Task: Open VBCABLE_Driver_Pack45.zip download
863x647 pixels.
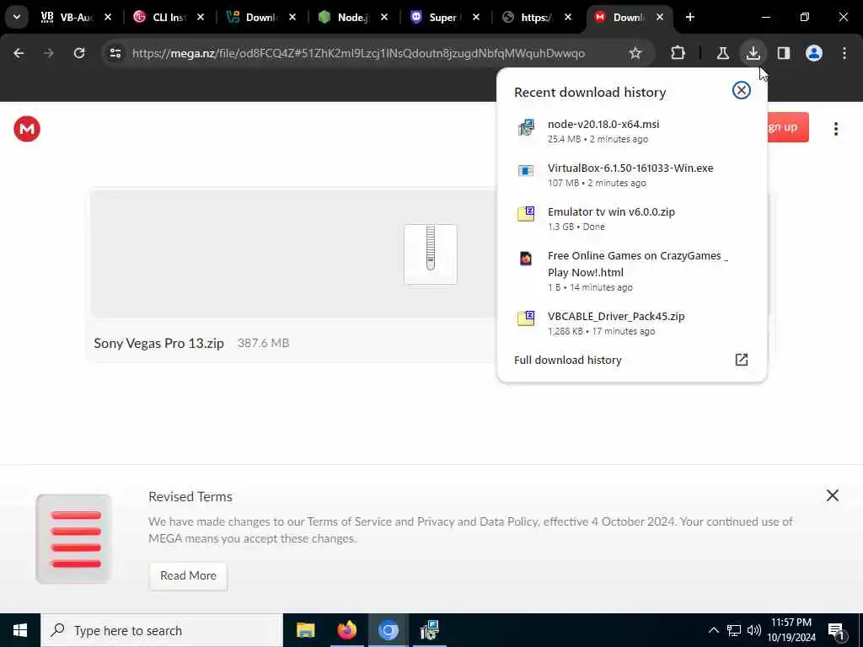Action: 631,323
